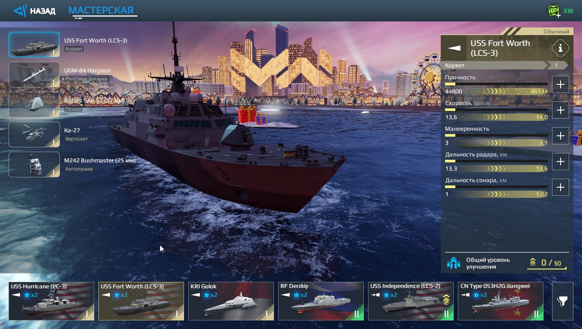Click the 1,02 next sonar range value
Viewport: 582px width, 329px height.
point(542,194)
